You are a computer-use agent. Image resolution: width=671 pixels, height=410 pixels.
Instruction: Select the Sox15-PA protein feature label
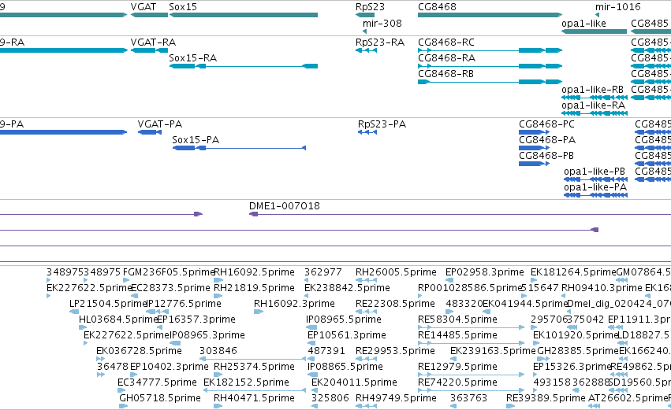pyautogui.click(x=196, y=140)
